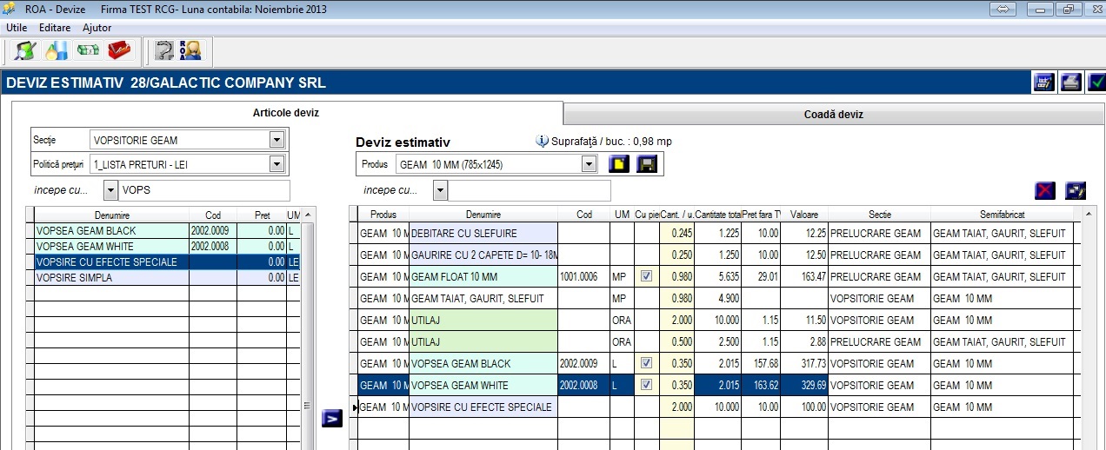Viewport: 1106px width, 450px height.
Task: Click the printer icon in header bar
Action: point(1071,83)
